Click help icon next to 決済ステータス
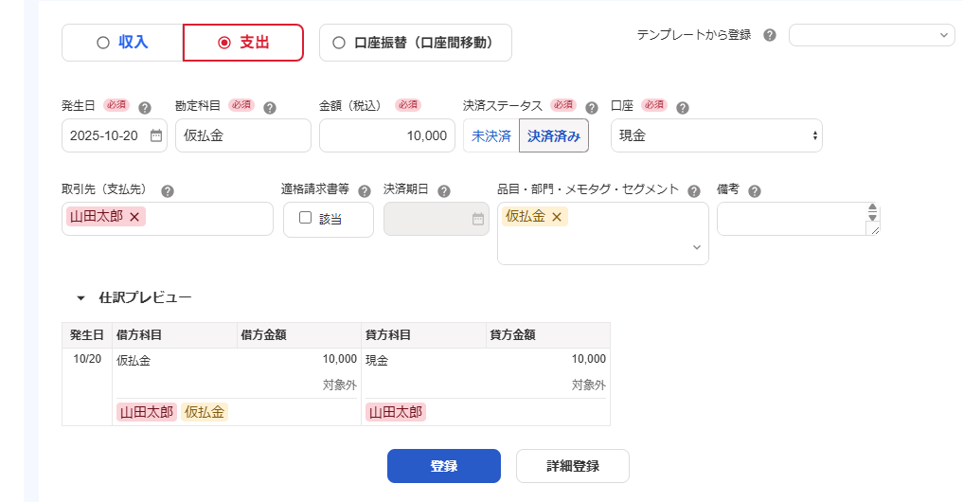The width and height of the screenshot is (963, 502). [x=592, y=108]
